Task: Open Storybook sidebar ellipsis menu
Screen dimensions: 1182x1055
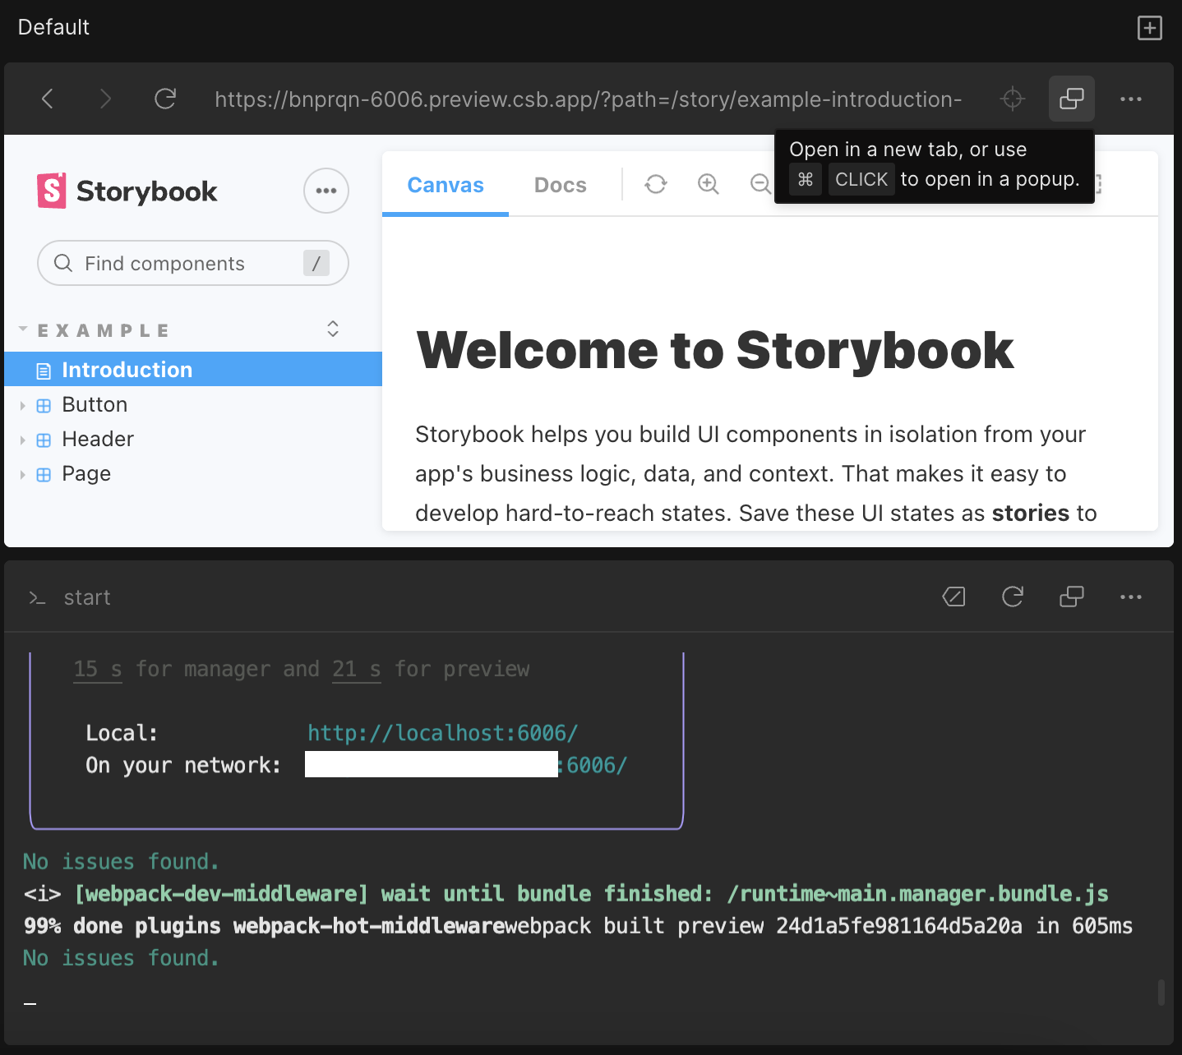Action: click(326, 191)
